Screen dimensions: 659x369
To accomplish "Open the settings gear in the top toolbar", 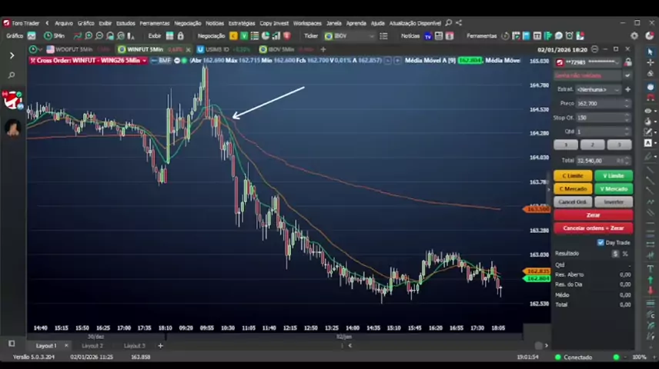I will [634, 36].
